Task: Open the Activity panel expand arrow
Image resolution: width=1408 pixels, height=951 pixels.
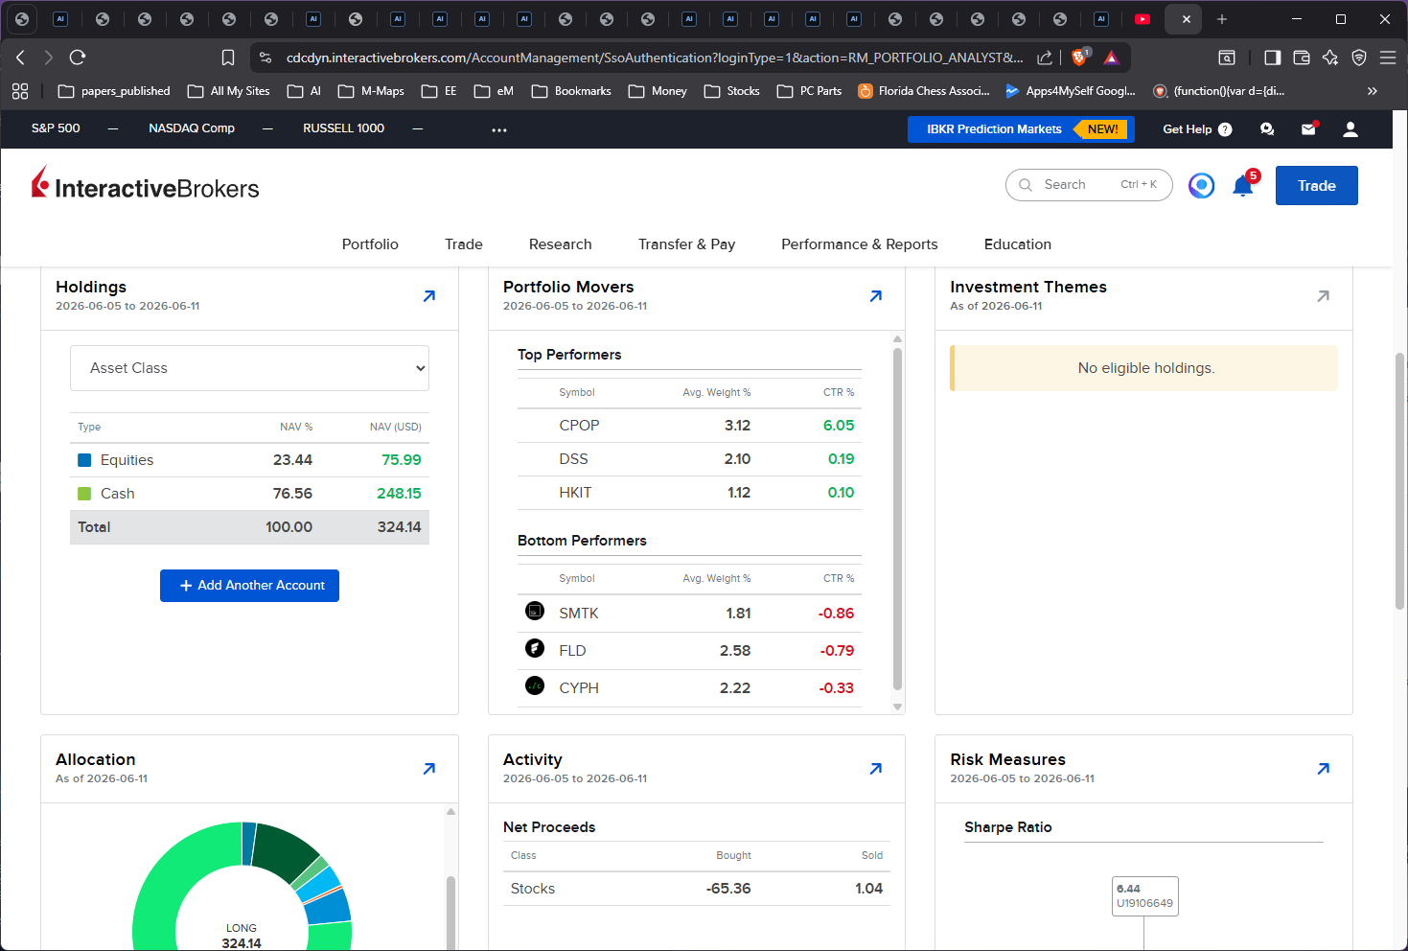Action: click(876, 769)
